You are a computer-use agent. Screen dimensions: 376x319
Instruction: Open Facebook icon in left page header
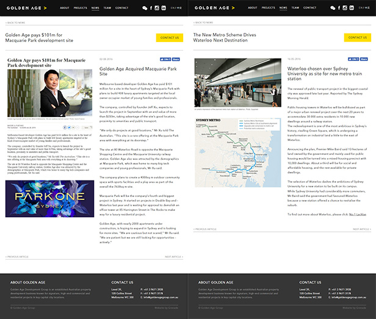(x=151, y=8)
